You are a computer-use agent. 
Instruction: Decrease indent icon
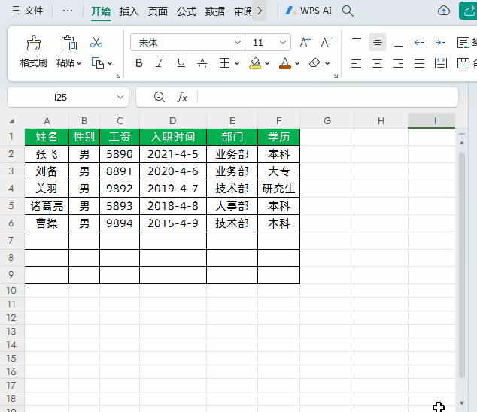click(420, 42)
